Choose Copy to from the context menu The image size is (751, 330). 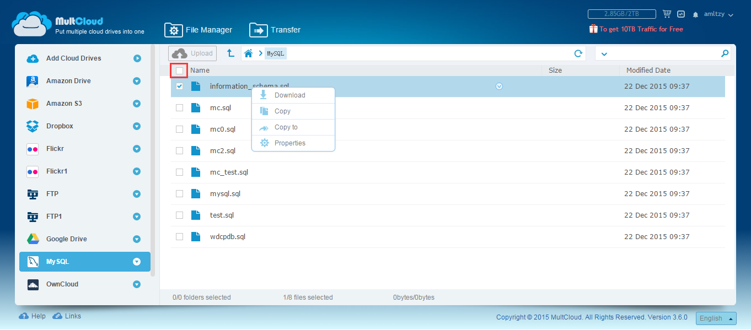[x=293, y=127]
